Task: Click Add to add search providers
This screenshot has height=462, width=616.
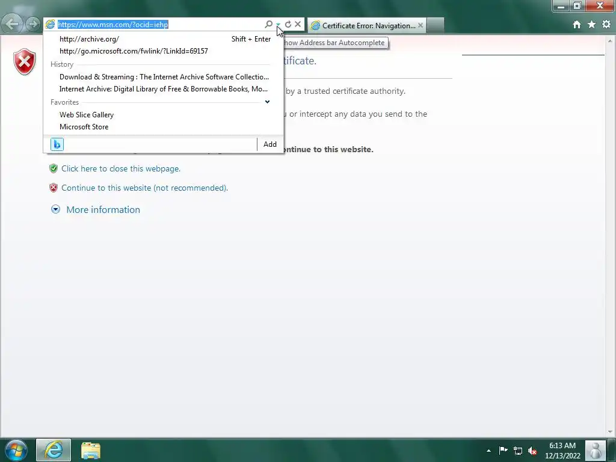Action: 270,144
